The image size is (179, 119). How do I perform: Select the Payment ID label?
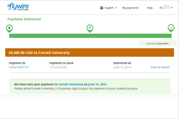[17, 63]
